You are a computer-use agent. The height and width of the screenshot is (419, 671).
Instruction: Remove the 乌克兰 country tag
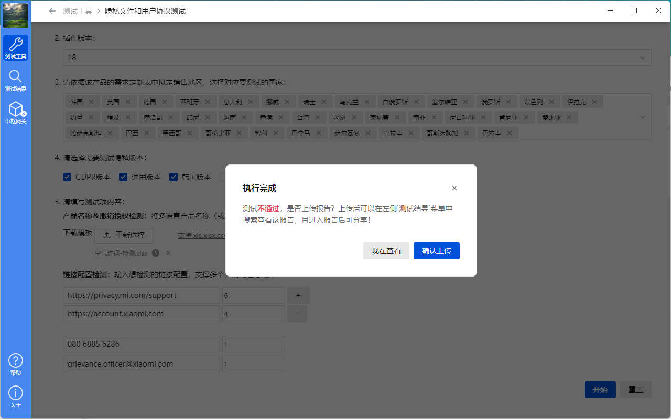367,102
